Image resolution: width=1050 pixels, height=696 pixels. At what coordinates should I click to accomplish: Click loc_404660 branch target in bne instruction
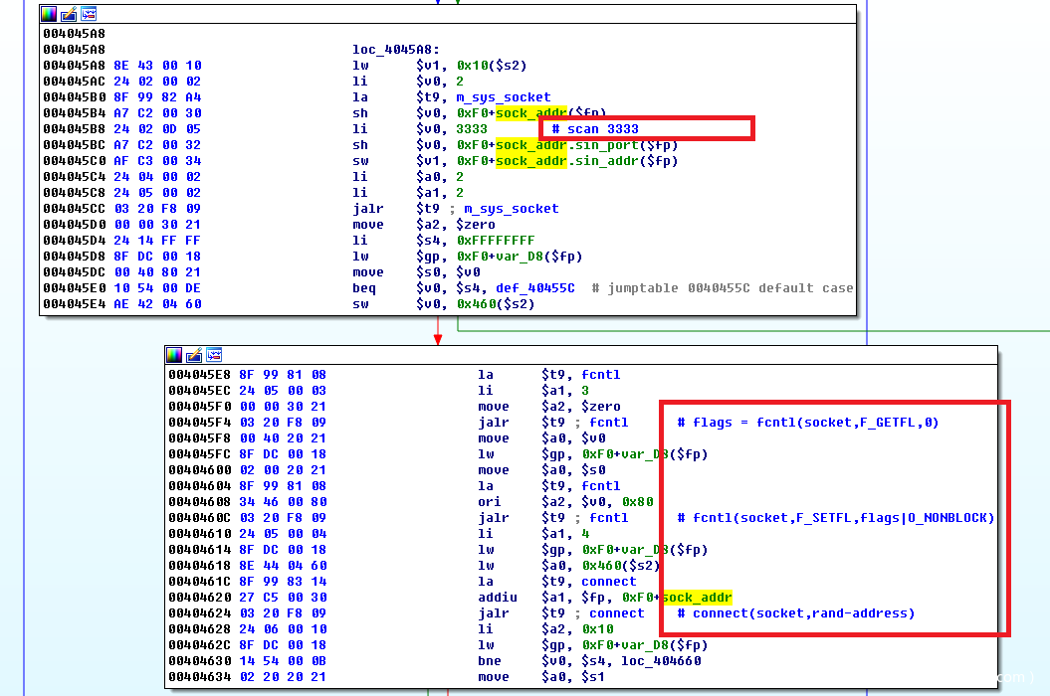(661, 661)
